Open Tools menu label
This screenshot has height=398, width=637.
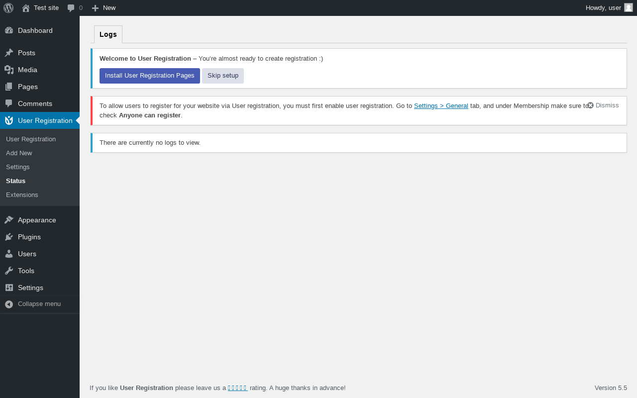(x=26, y=271)
